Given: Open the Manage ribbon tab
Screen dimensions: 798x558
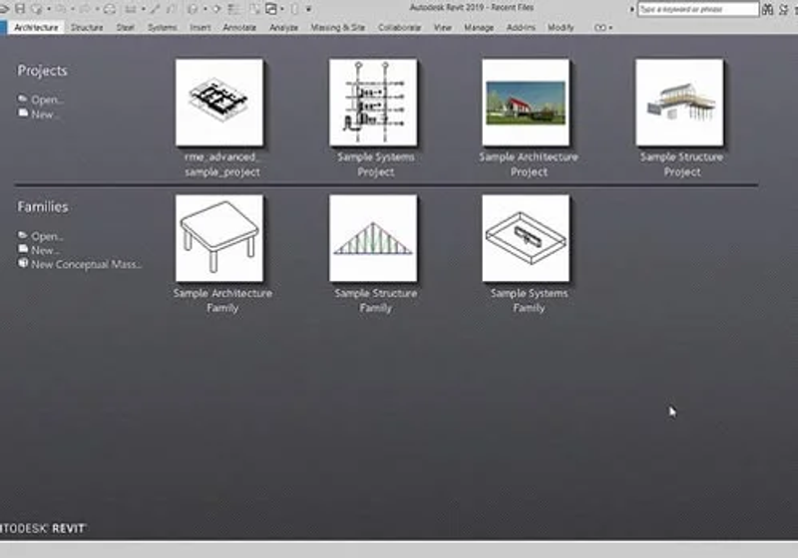Looking at the screenshot, I should (479, 28).
